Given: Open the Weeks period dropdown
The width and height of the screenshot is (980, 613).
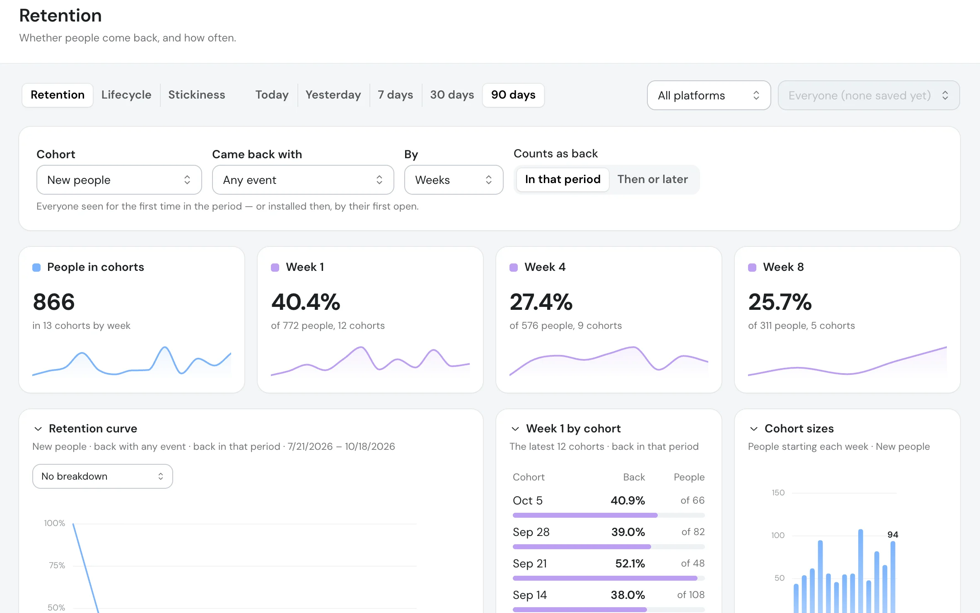Looking at the screenshot, I should click(454, 180).
